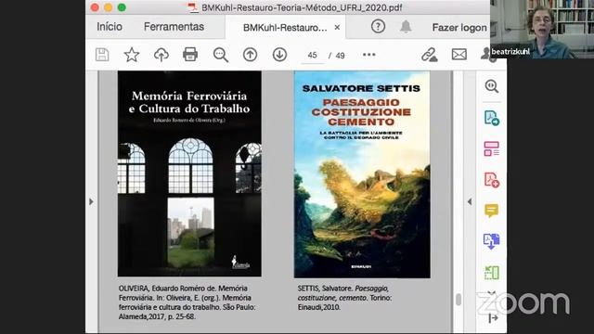Switch to the Início tab
The image size is (594, 334).
coord(110,27)
